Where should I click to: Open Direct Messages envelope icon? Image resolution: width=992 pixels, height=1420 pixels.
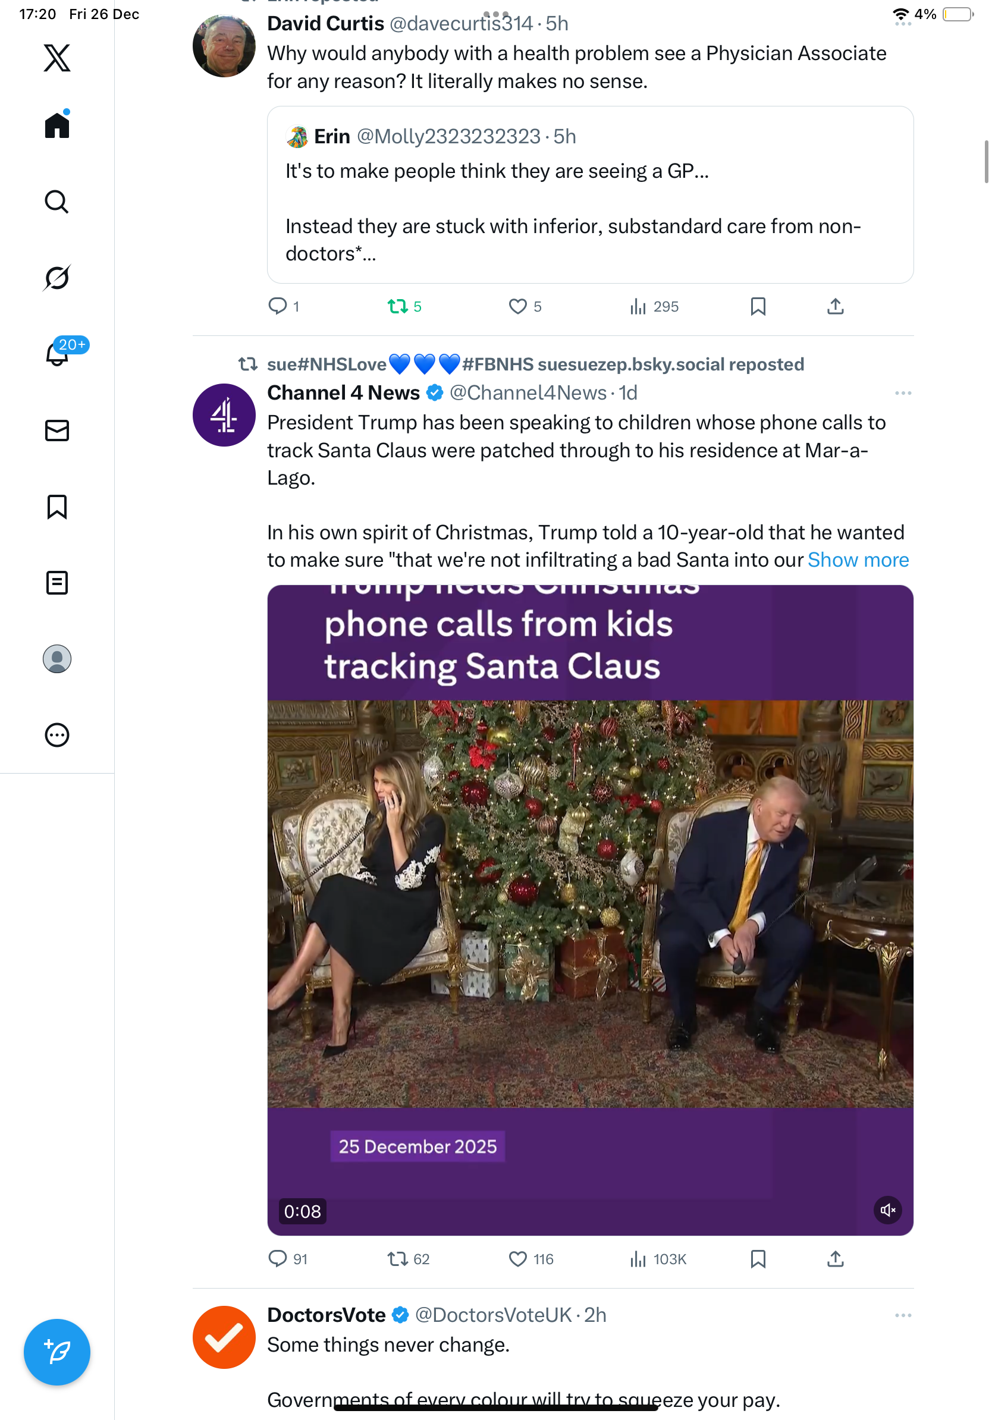click(x=57, y=431)
